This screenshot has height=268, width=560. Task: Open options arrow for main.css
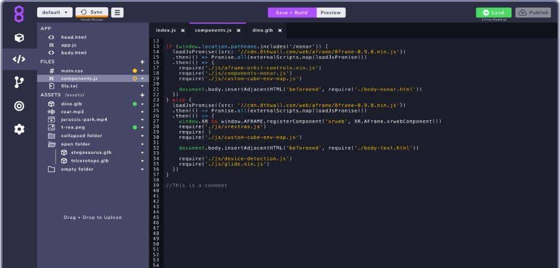coord(143,71)
